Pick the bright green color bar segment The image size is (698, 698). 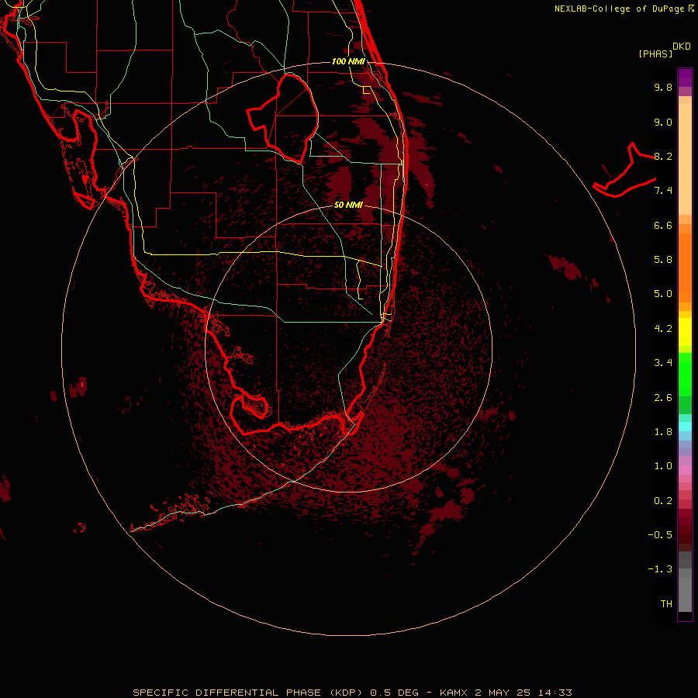tap(685, 374)
